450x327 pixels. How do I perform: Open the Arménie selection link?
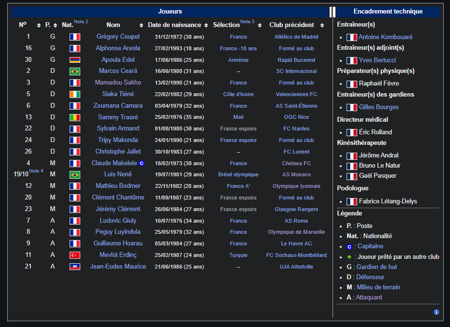coord(238,60)
